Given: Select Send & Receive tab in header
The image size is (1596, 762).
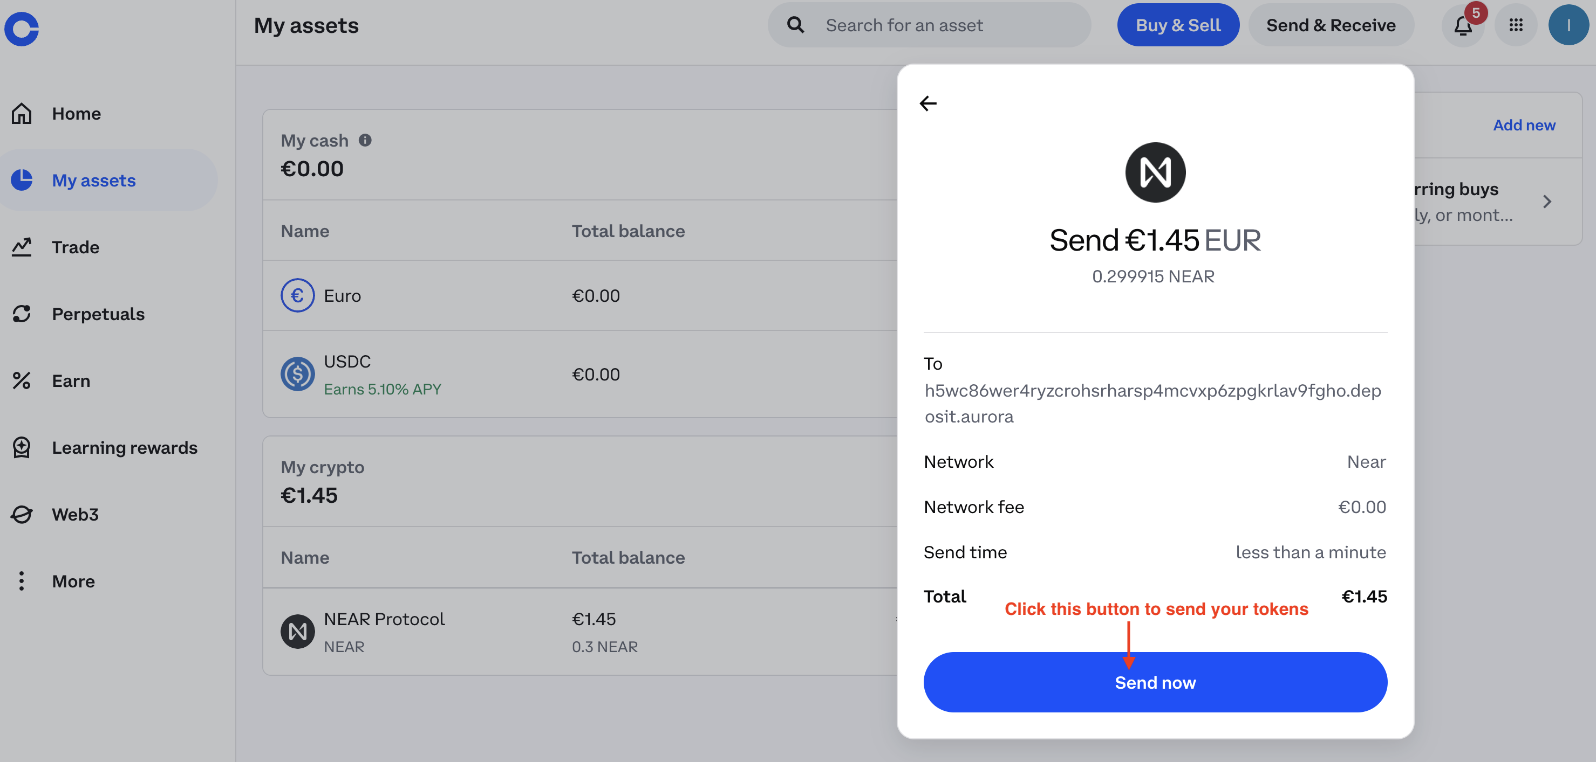Looking at the screenshot, I should (1332, 24).
